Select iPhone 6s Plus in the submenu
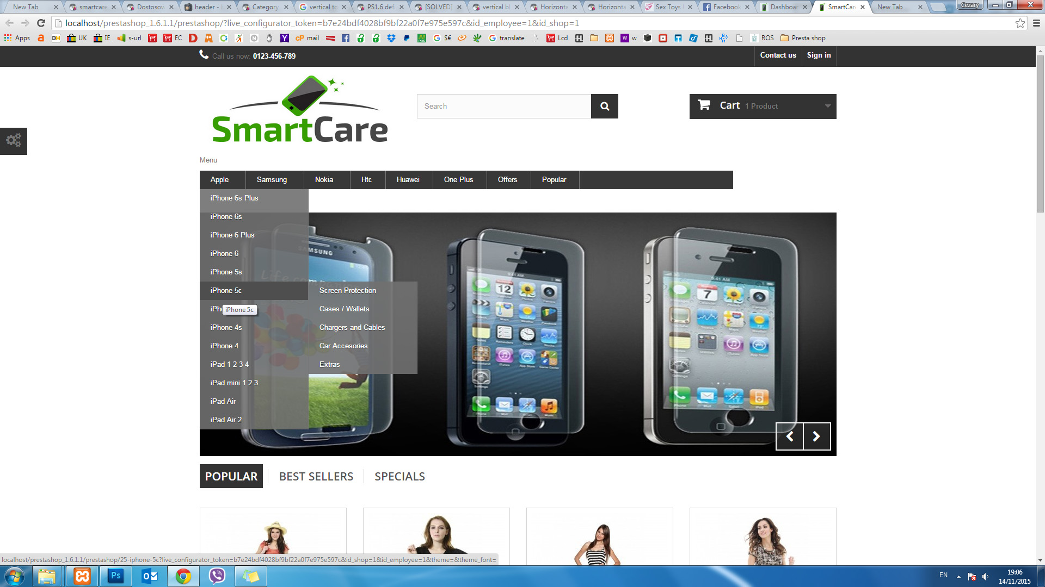This screenshot has width=1045, height=587. (x=254, y=198)
